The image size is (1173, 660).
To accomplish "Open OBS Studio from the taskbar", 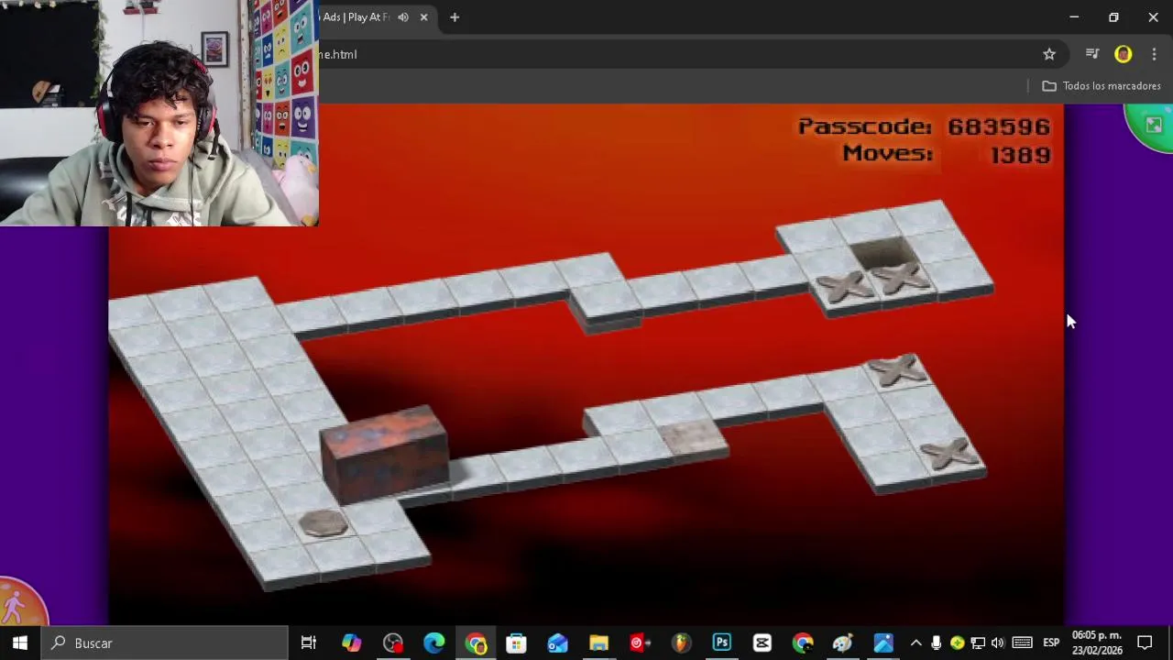I will pyautogui.click(x=393, y=643).
